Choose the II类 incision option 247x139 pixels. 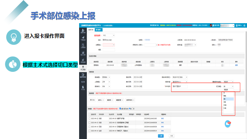pos(228,102)
